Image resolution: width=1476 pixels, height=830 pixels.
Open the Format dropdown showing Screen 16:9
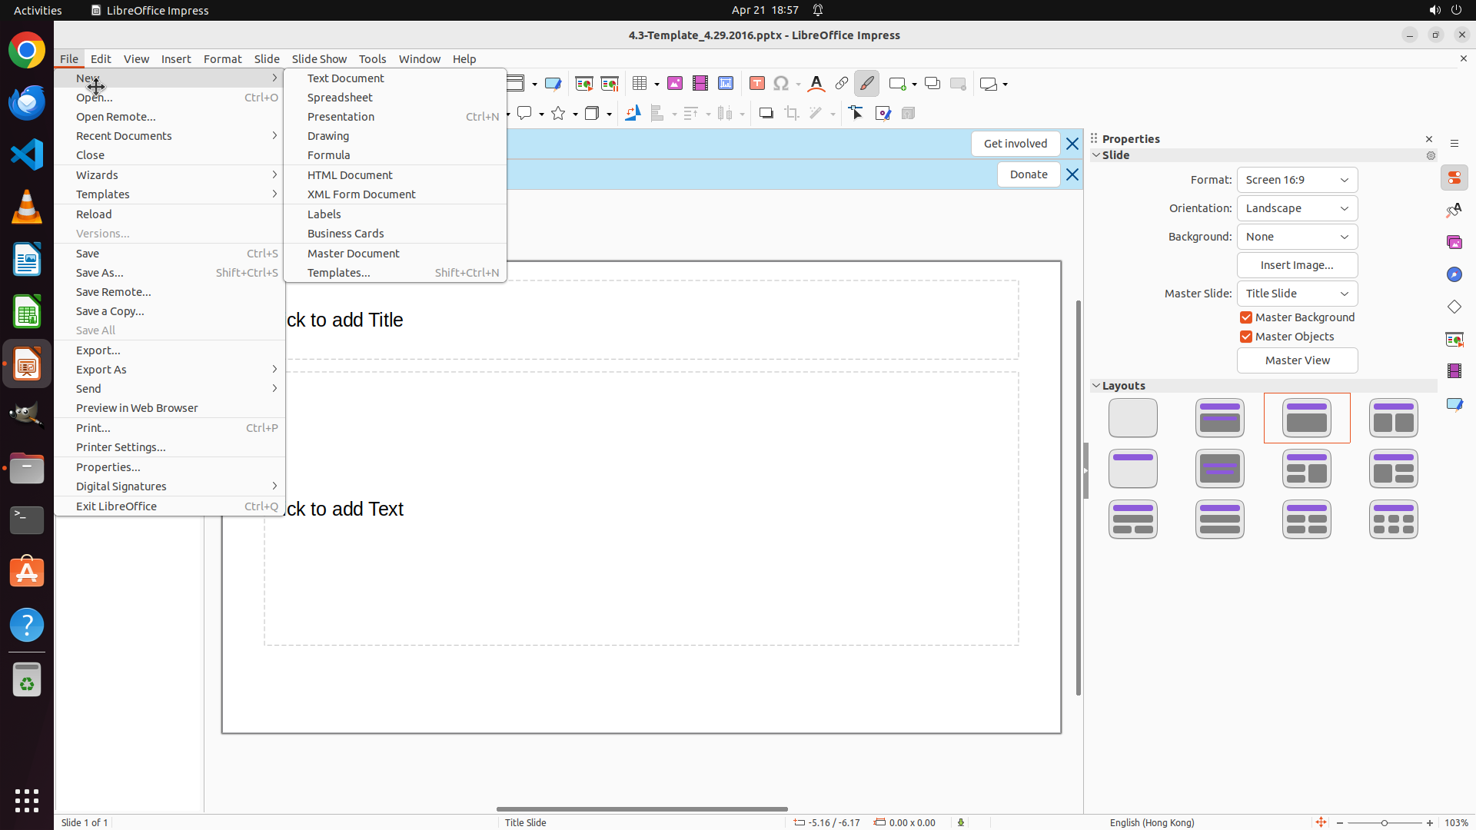(1297, 180)
